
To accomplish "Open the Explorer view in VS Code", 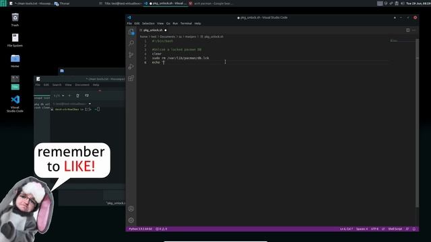I will pyautogui.click(x=131, y=32).
